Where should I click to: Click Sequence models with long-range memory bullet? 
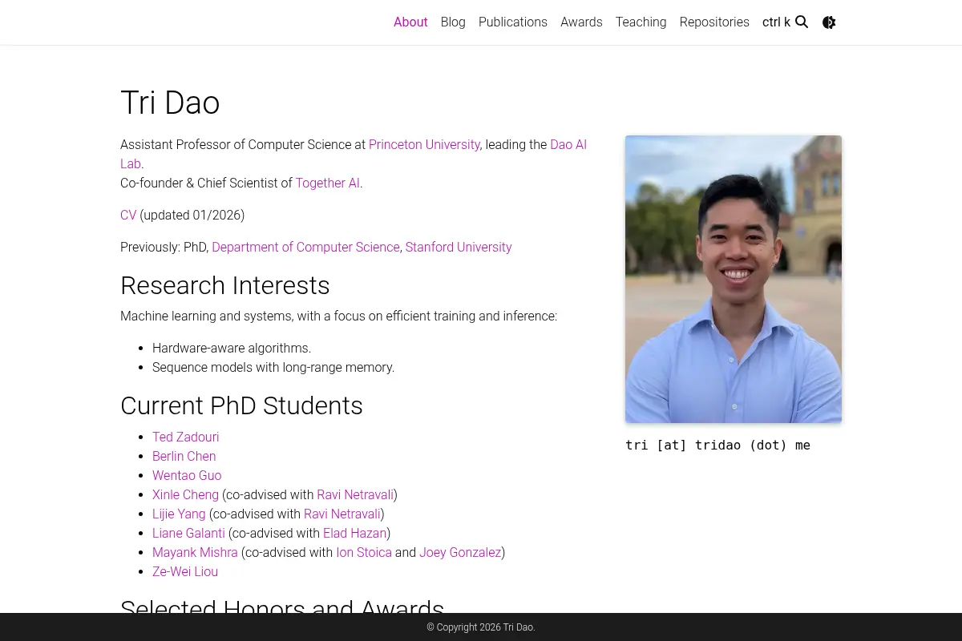click(x=273, y=368)
